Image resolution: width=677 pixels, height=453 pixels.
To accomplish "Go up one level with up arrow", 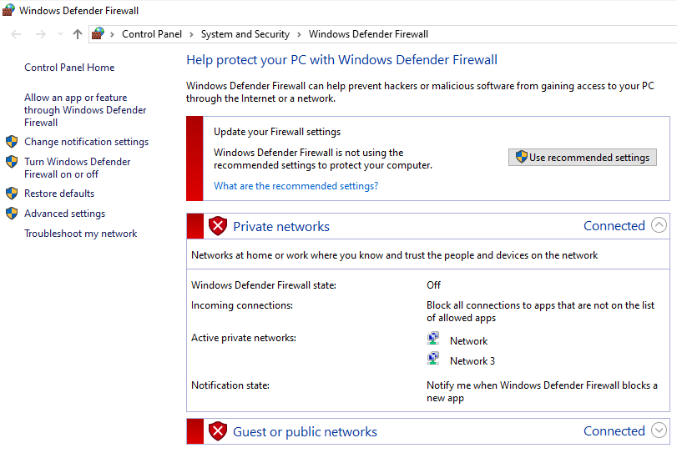I will click(x=78, y=34).
